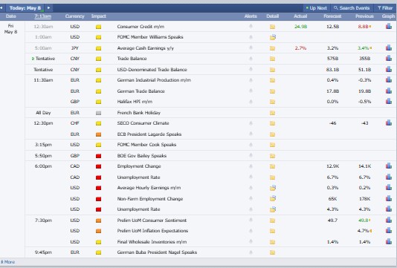
Task: Open graph icon for Average Hourly Earnings m/m
Action: pos(389,187)
